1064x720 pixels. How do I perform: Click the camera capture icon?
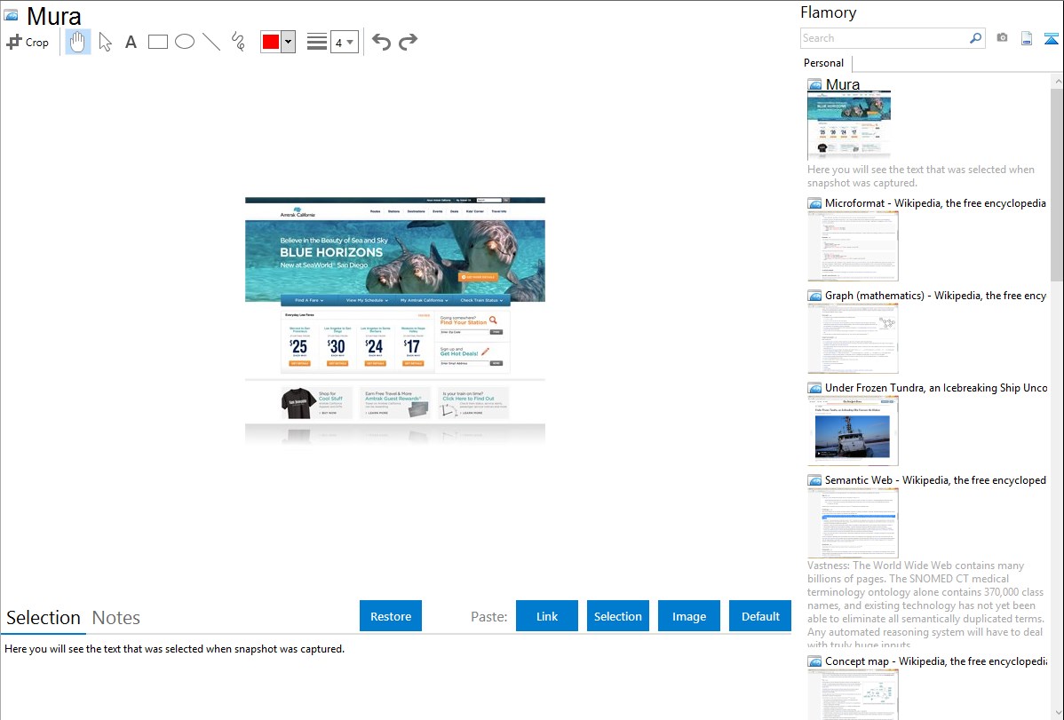click(x=1002, y=38)
